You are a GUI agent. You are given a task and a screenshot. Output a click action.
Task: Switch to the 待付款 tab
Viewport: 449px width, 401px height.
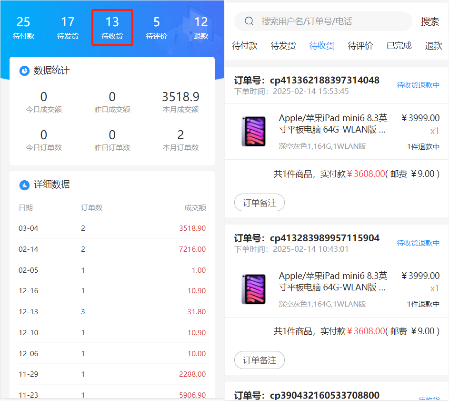pyautogui.click(x=245, y=46)
